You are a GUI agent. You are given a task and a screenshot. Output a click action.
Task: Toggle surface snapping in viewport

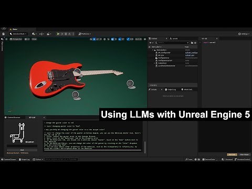[x=109, y=39]
